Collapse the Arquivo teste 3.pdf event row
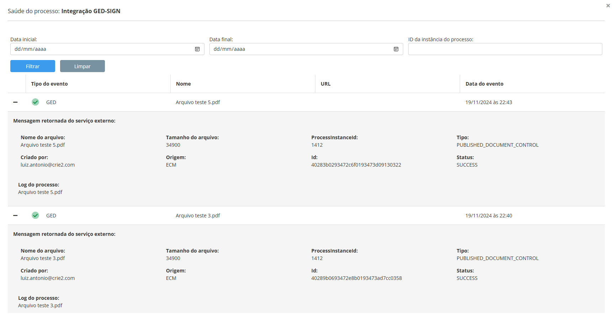 tap(15, 216)
